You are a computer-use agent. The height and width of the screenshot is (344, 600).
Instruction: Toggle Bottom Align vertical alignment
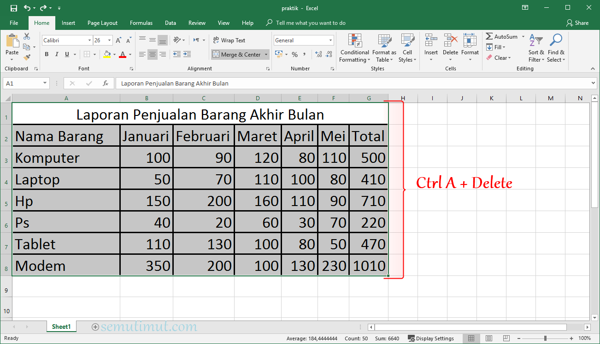tap(163, 40)
